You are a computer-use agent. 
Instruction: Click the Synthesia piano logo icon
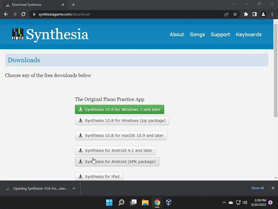[x=18, y=34]
